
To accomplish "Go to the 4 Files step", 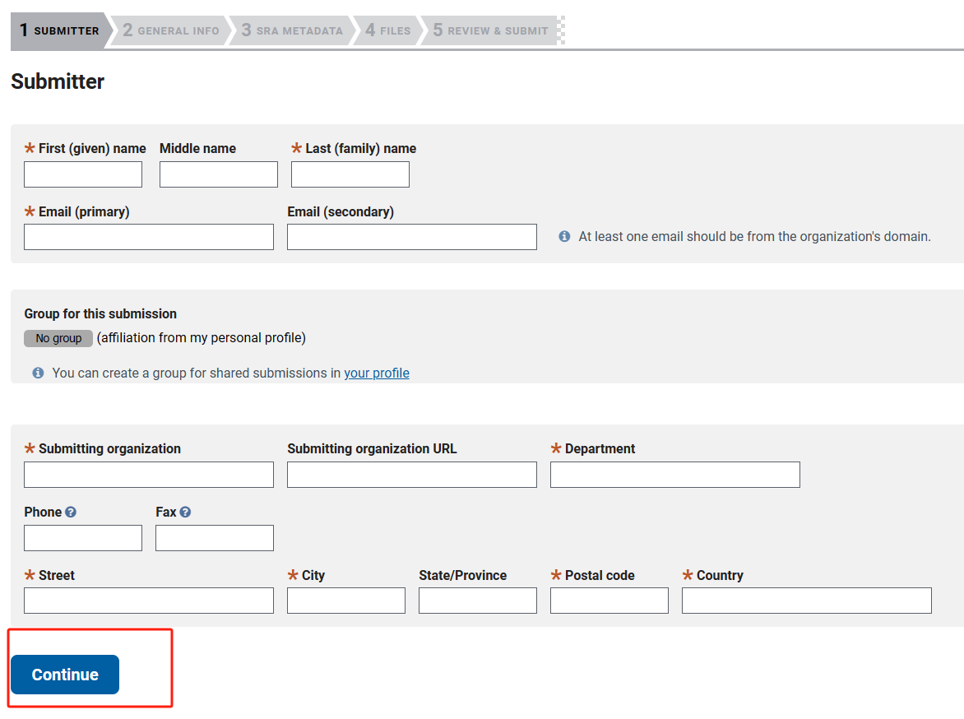I will [x=388, y=30].
